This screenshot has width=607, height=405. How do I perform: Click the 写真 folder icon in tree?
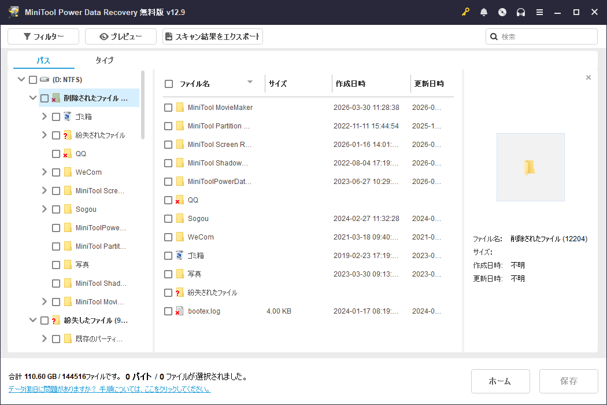pos(68,265)
